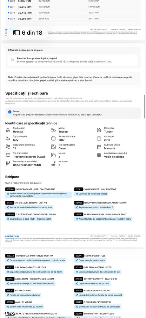The image size is (146, 318).
Task: Click the carVertical logo in page footer
Action: (x=12, y=236)
